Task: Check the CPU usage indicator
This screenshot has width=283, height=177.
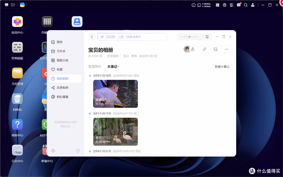Action: [x=193, y=5]
